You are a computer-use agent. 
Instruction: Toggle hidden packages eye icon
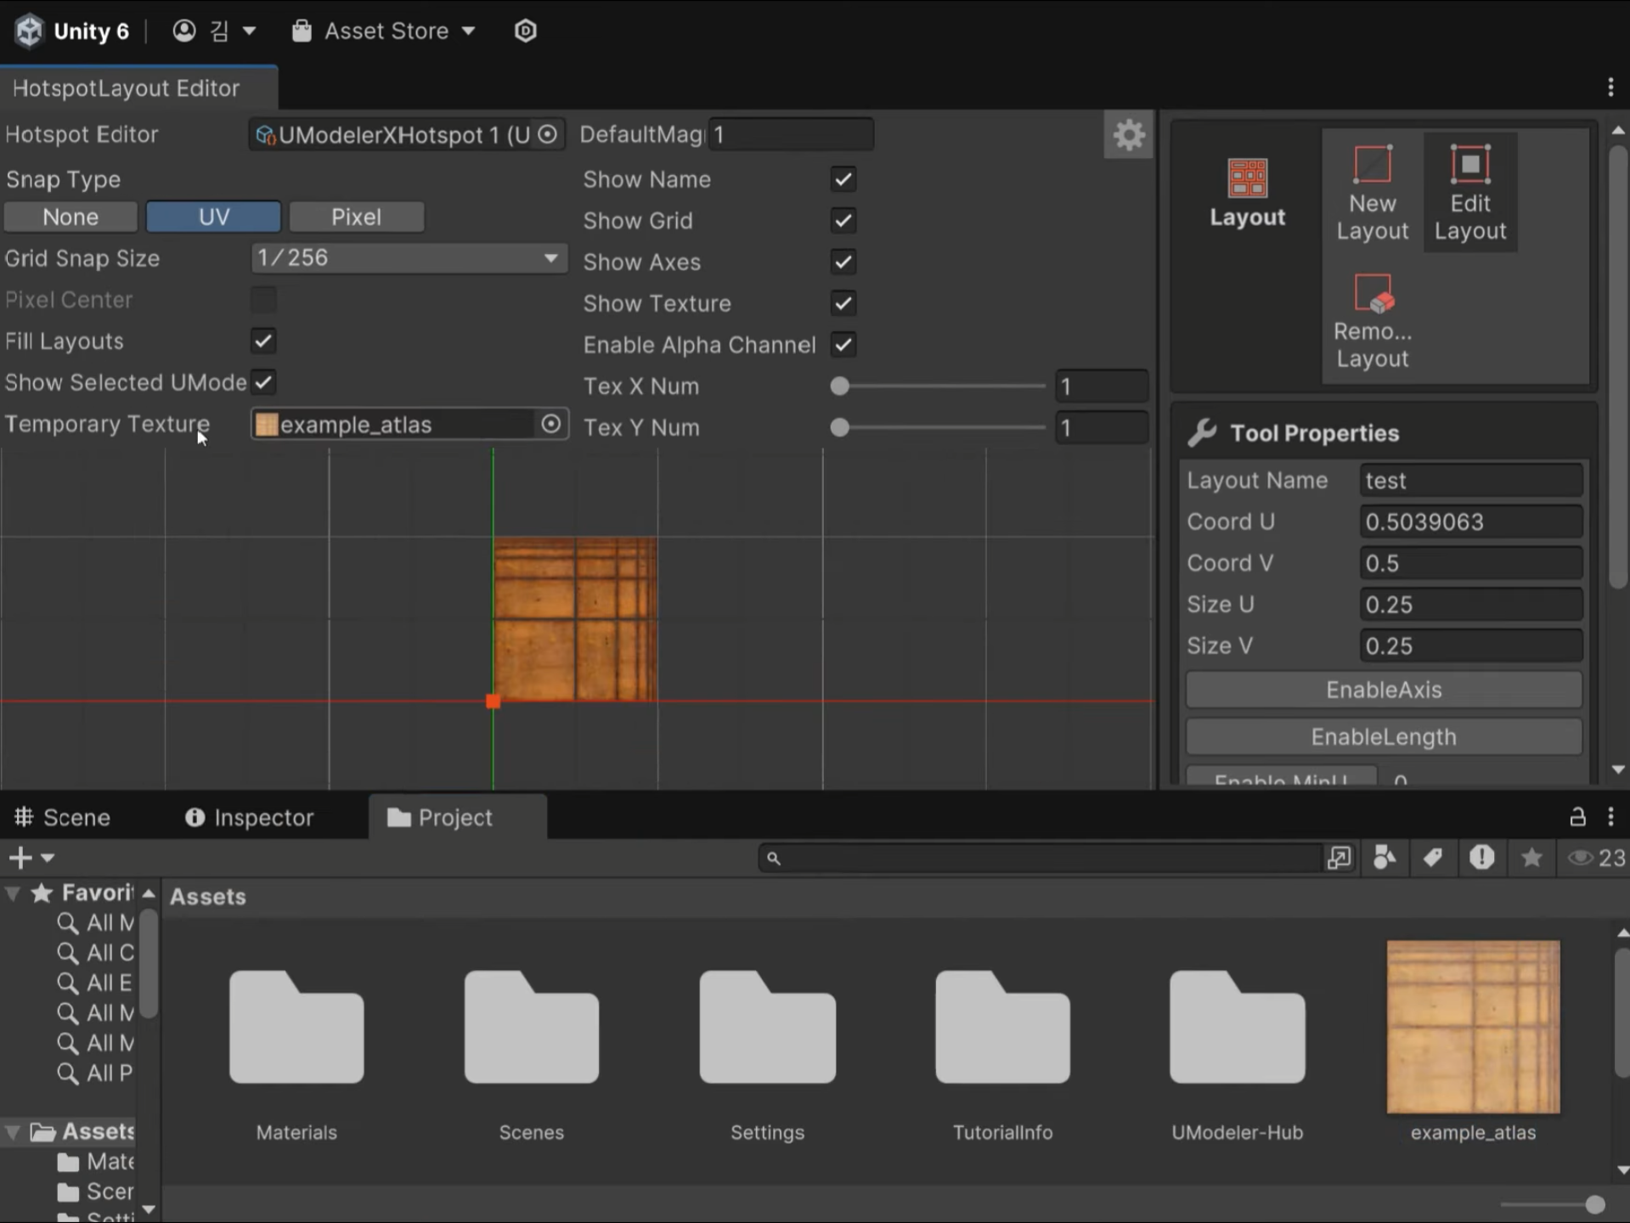[1580, 858]
